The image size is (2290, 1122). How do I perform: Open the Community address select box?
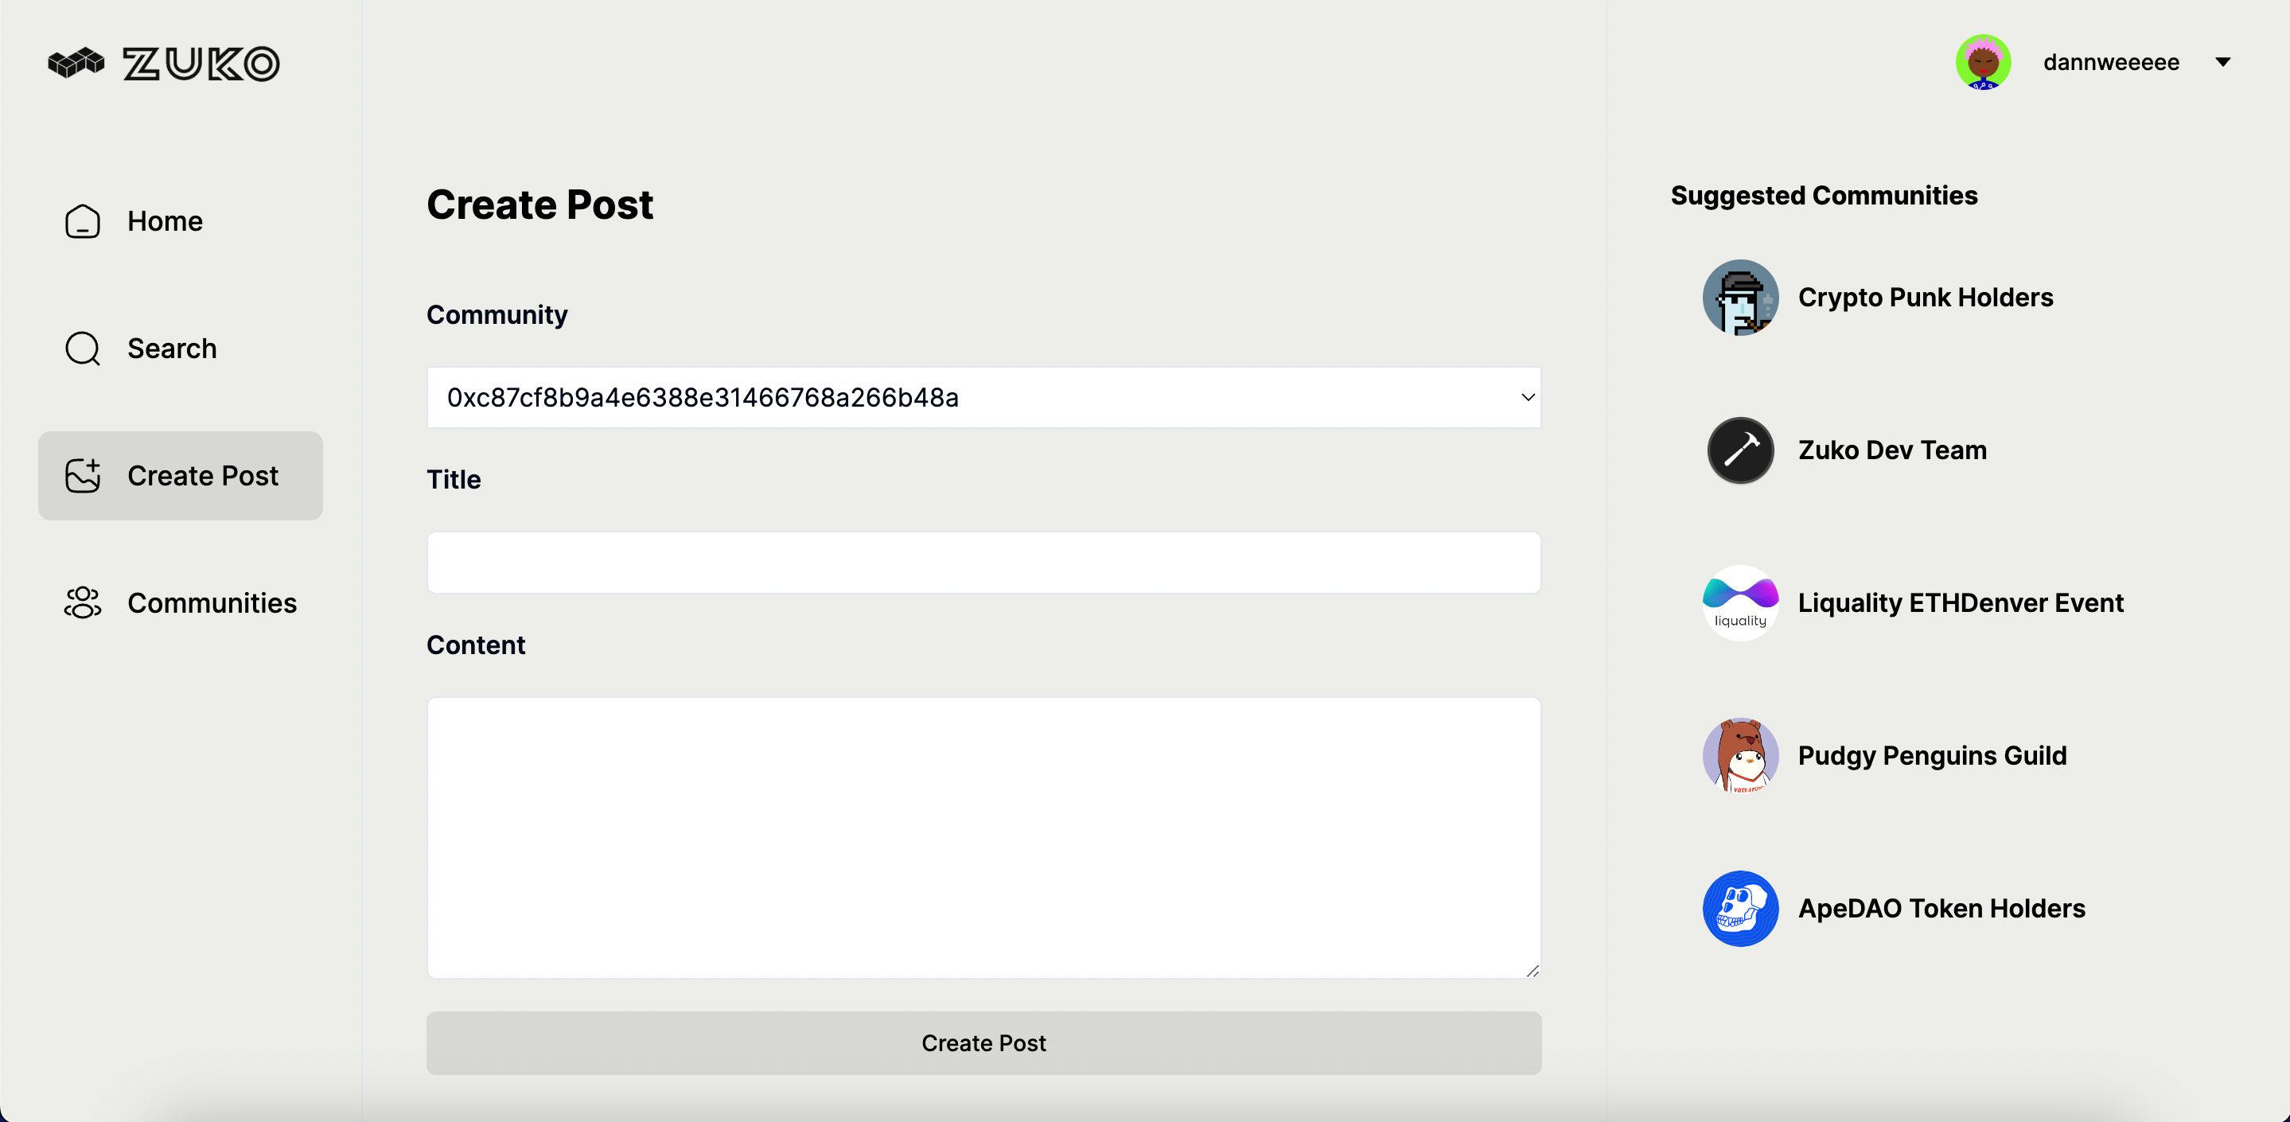[983, 397]
